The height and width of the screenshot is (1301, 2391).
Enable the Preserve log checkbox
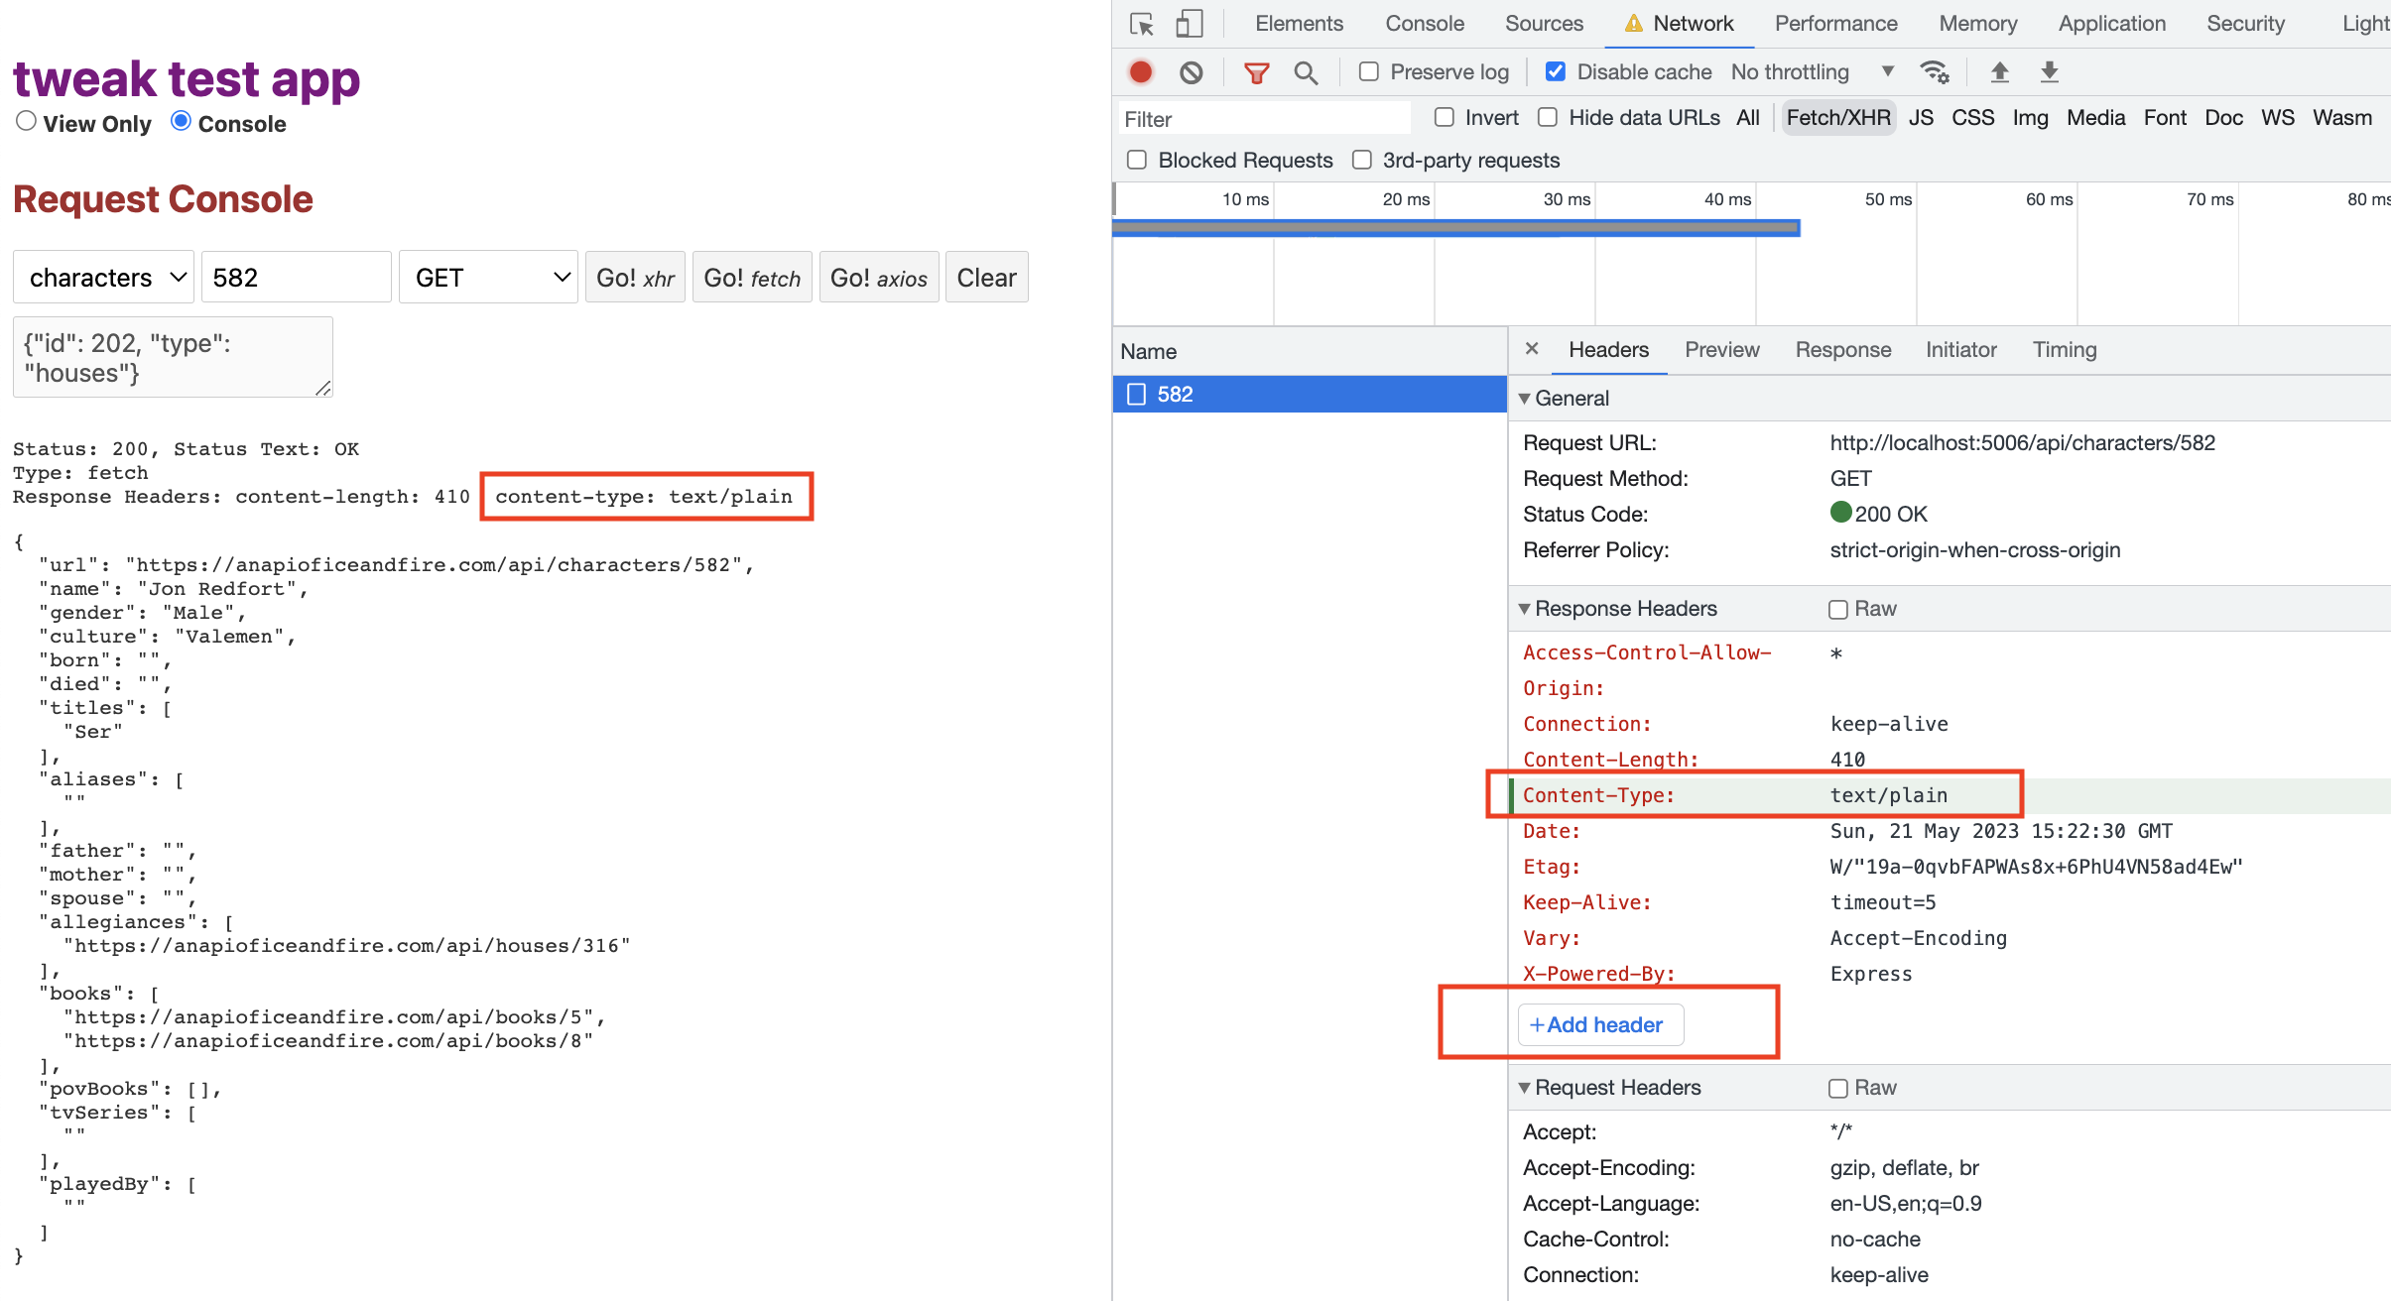pos(1369,72)
